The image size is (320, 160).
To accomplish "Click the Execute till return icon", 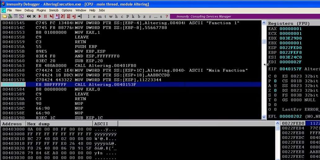I will (74, 16).
